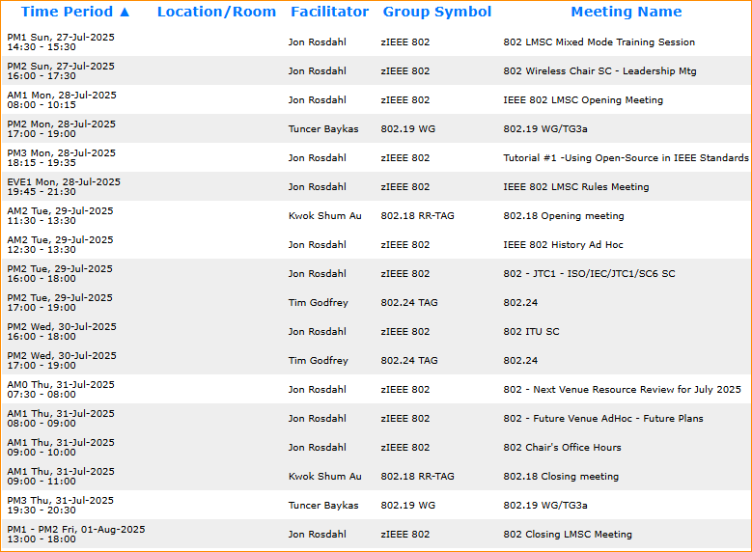Select '802.18 RR-TAG' in the AM2 Tue row

[x=417, y=216]
